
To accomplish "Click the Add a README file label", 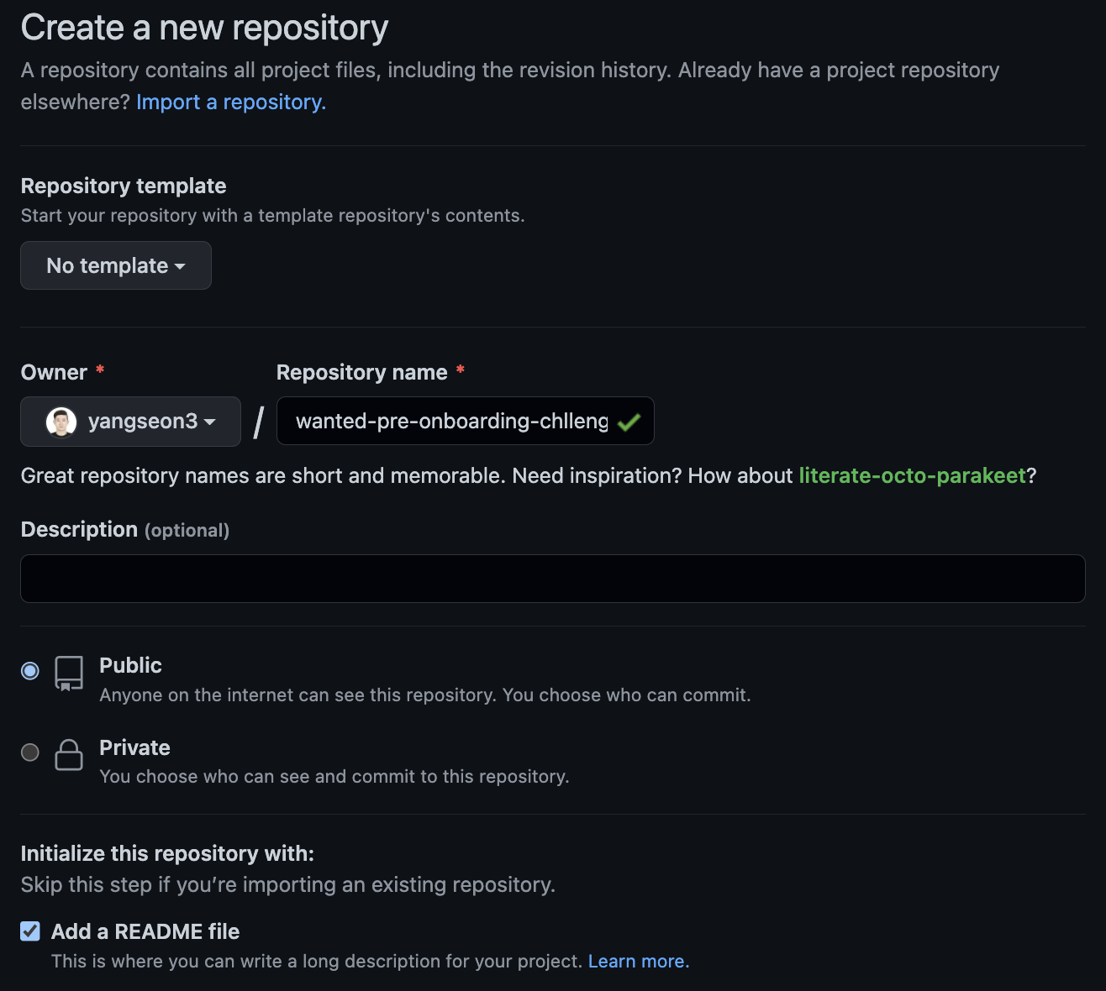I will [x=145, y=931].
